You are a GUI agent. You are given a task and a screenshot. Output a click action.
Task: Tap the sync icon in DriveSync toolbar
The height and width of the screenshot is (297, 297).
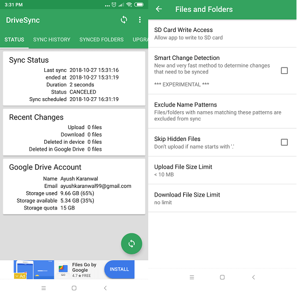click(124, 20)
